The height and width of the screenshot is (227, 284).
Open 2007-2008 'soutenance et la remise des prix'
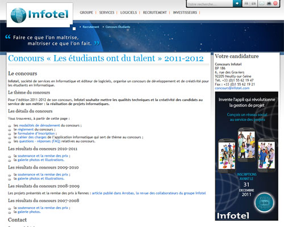pyautogui.click(x=43, y=208)
